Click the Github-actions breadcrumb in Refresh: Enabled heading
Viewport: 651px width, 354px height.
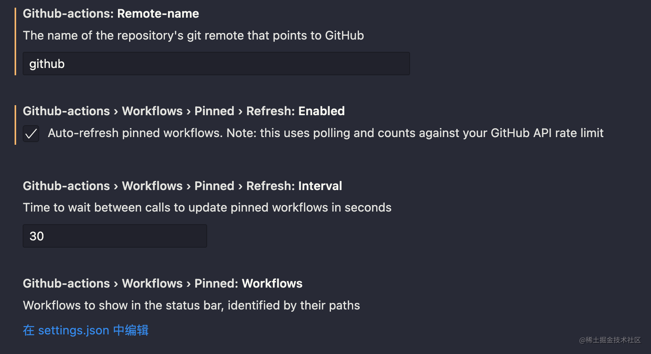pos(66,111)
